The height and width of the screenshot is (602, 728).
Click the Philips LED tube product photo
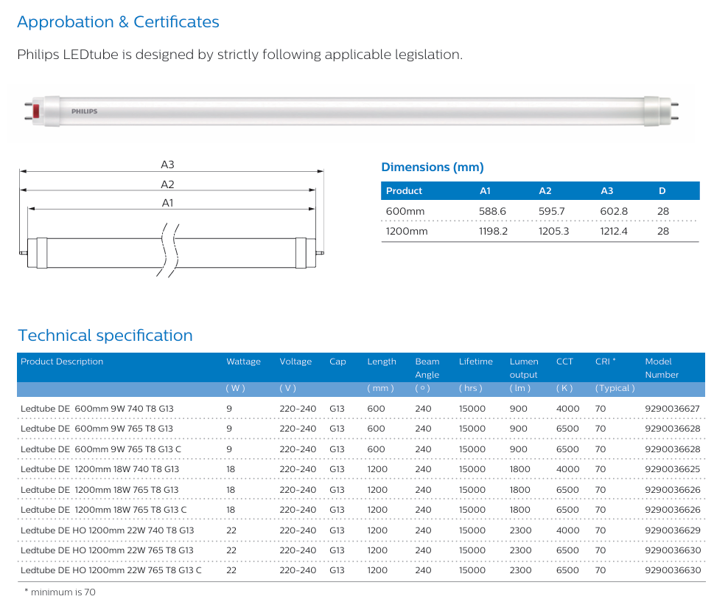[351, 111]
